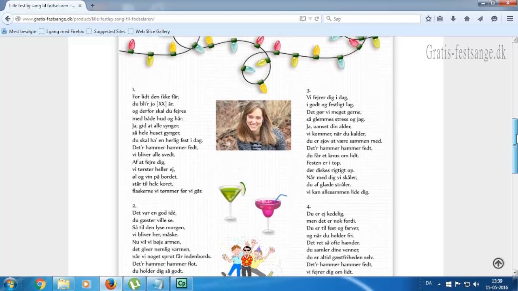Screen dimensions: 518x291
Task: Open Mest besøgte bookmarks folder
Action: click(x=19, y=31)
